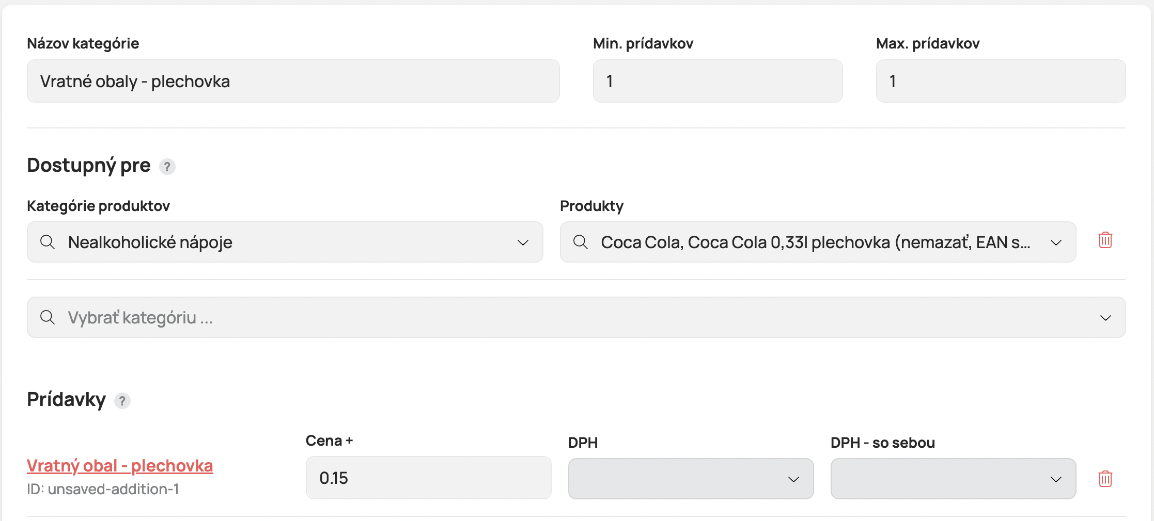The height and width of the screenshot is (521, 1154).
Task: Click the Max. prídavkov label
Action: point(928,43)
